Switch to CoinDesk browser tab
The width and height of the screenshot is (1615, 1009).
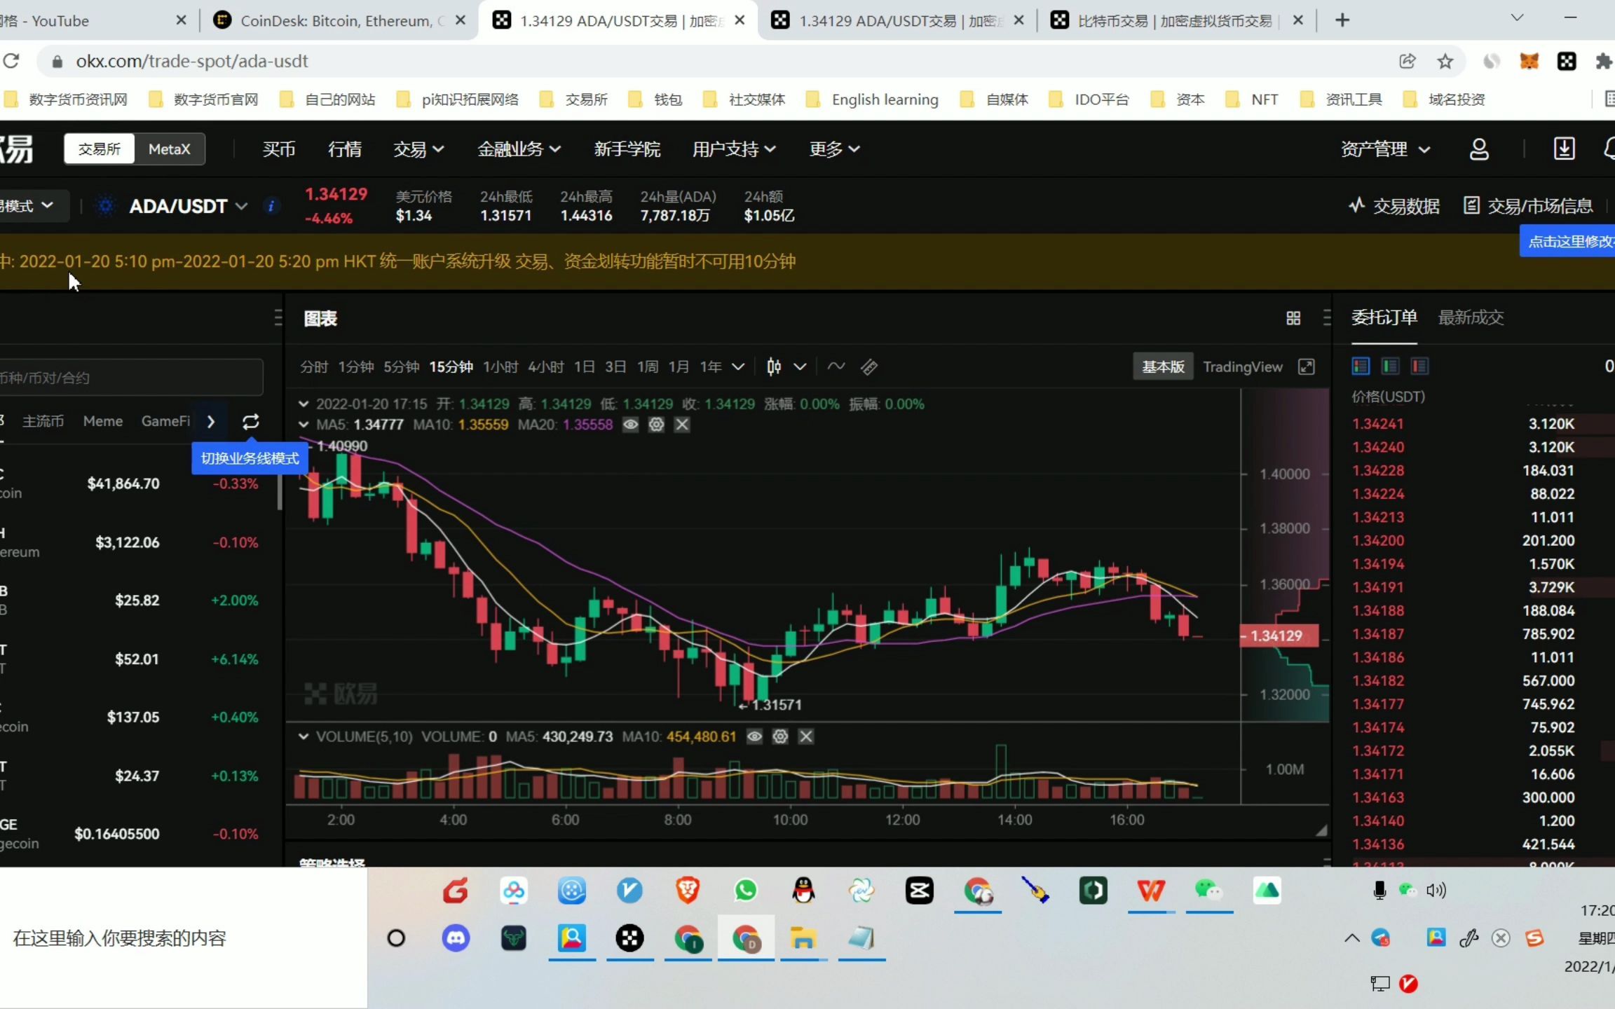click(x=340, y=20)
